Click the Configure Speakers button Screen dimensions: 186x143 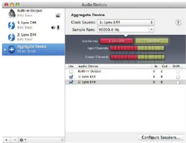161,137
